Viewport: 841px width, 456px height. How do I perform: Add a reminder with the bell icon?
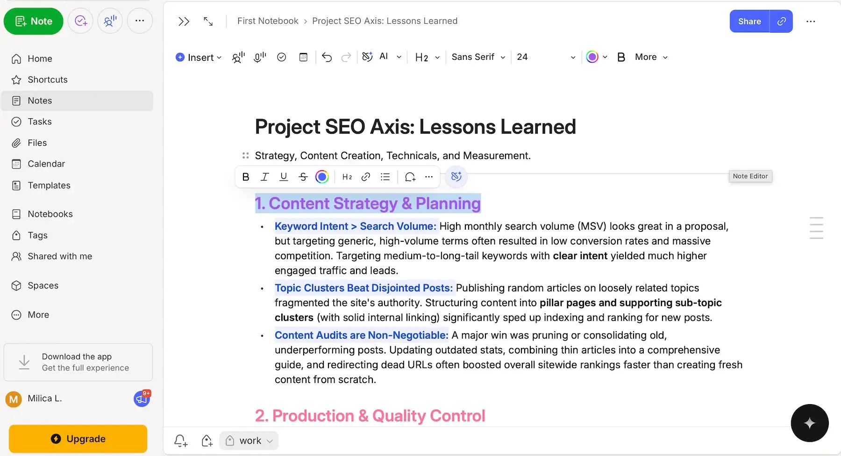point(180,441)
